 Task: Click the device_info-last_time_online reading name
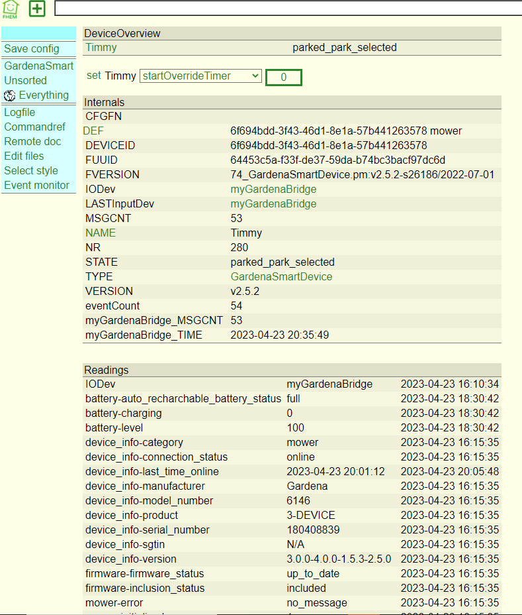coord(152,471)
